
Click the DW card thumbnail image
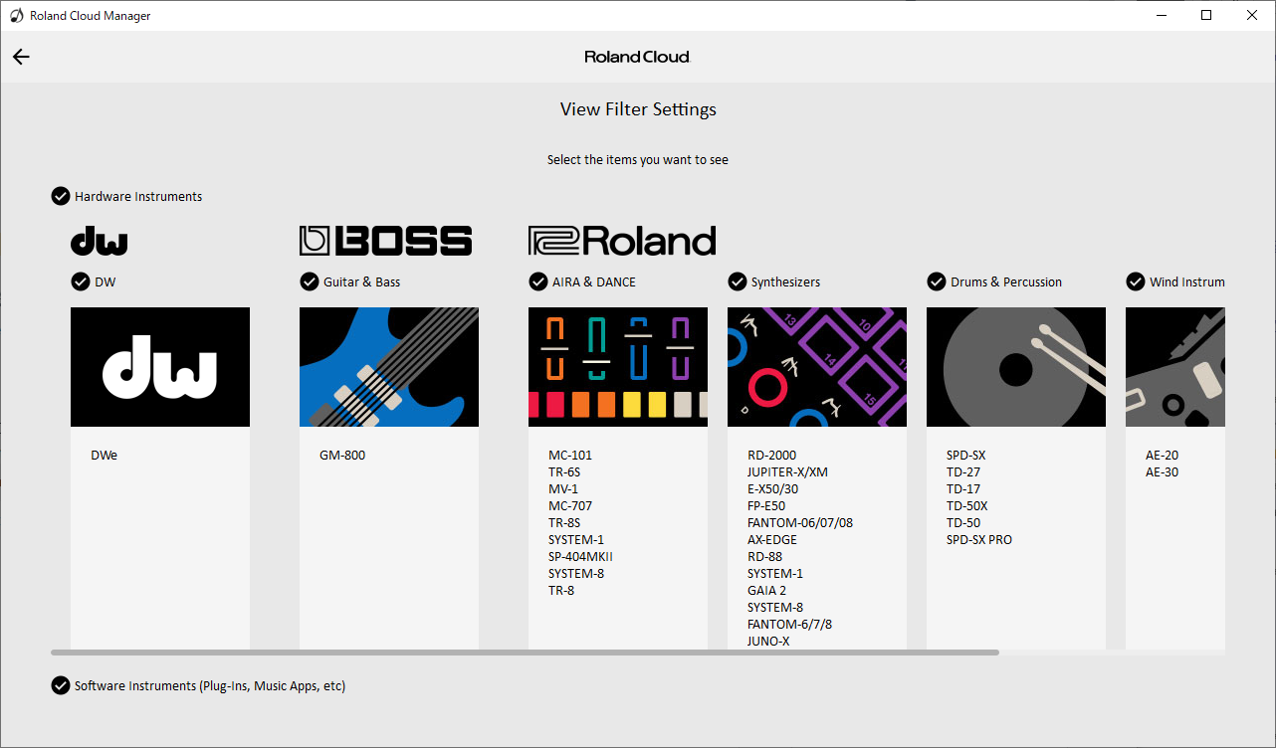160,367
